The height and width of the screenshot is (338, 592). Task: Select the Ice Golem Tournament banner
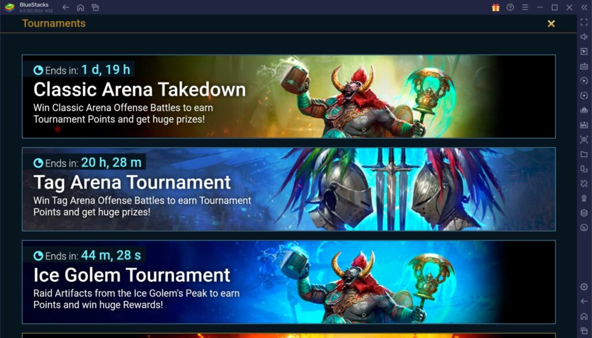288,282
